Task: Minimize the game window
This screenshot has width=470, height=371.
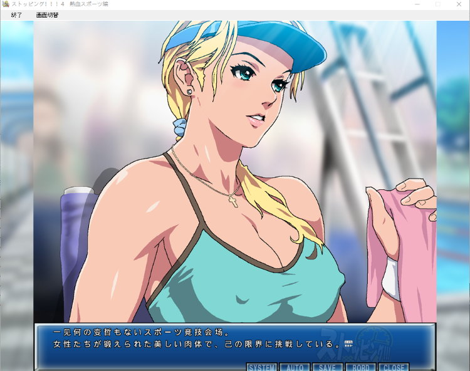Action: point(417,4)
